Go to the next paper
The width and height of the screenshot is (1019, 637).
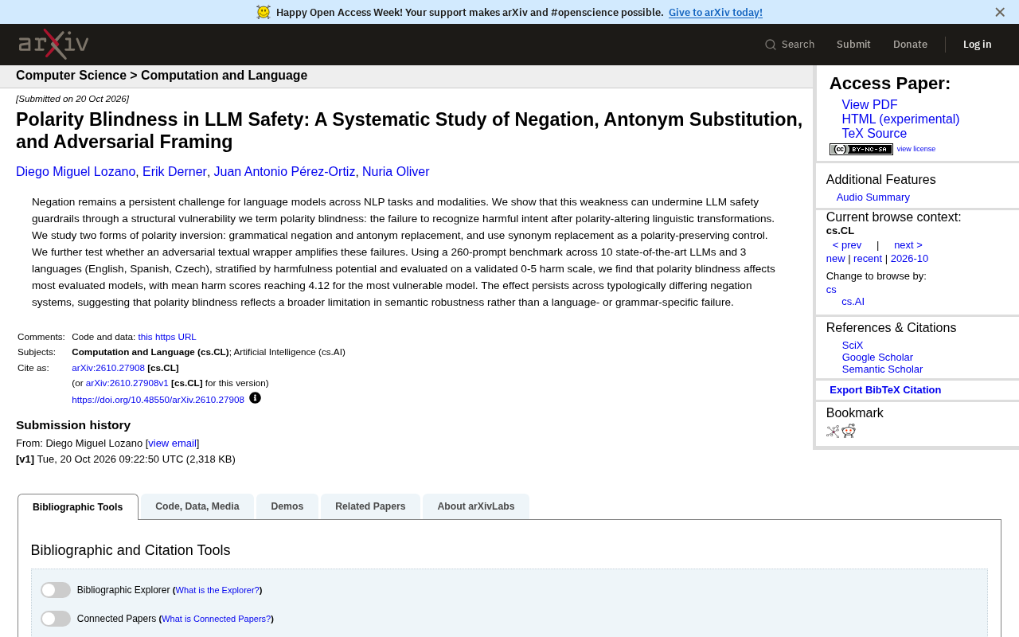coord(908,245)
